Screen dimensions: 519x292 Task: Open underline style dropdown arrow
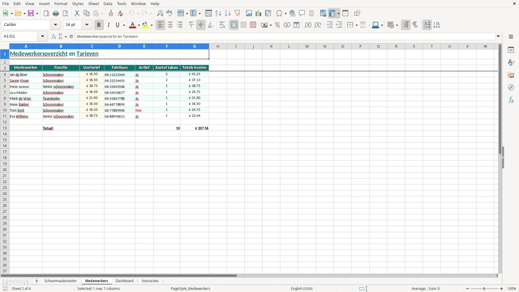[124, 25]
